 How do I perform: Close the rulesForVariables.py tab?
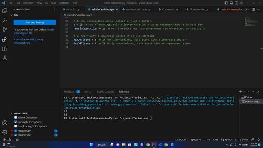coord(117,9)
